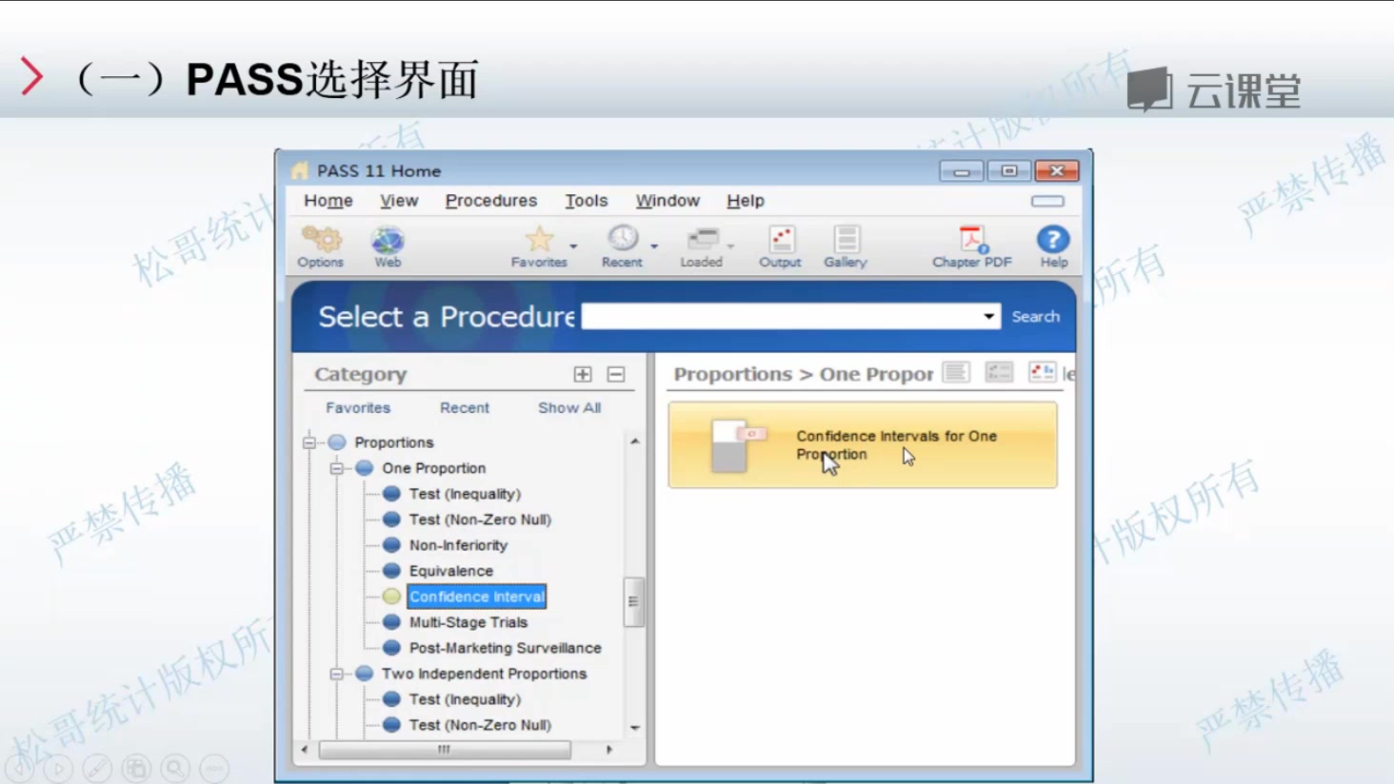Click the category tree vertical scrollbar thumb
The width and height of the screenshot is (1394, 784).
[633, 601]
